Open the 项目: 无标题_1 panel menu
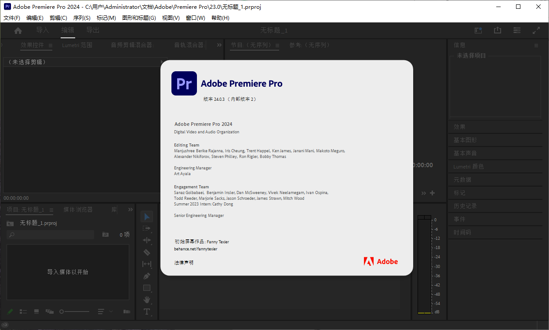 (x=51, y=210)
